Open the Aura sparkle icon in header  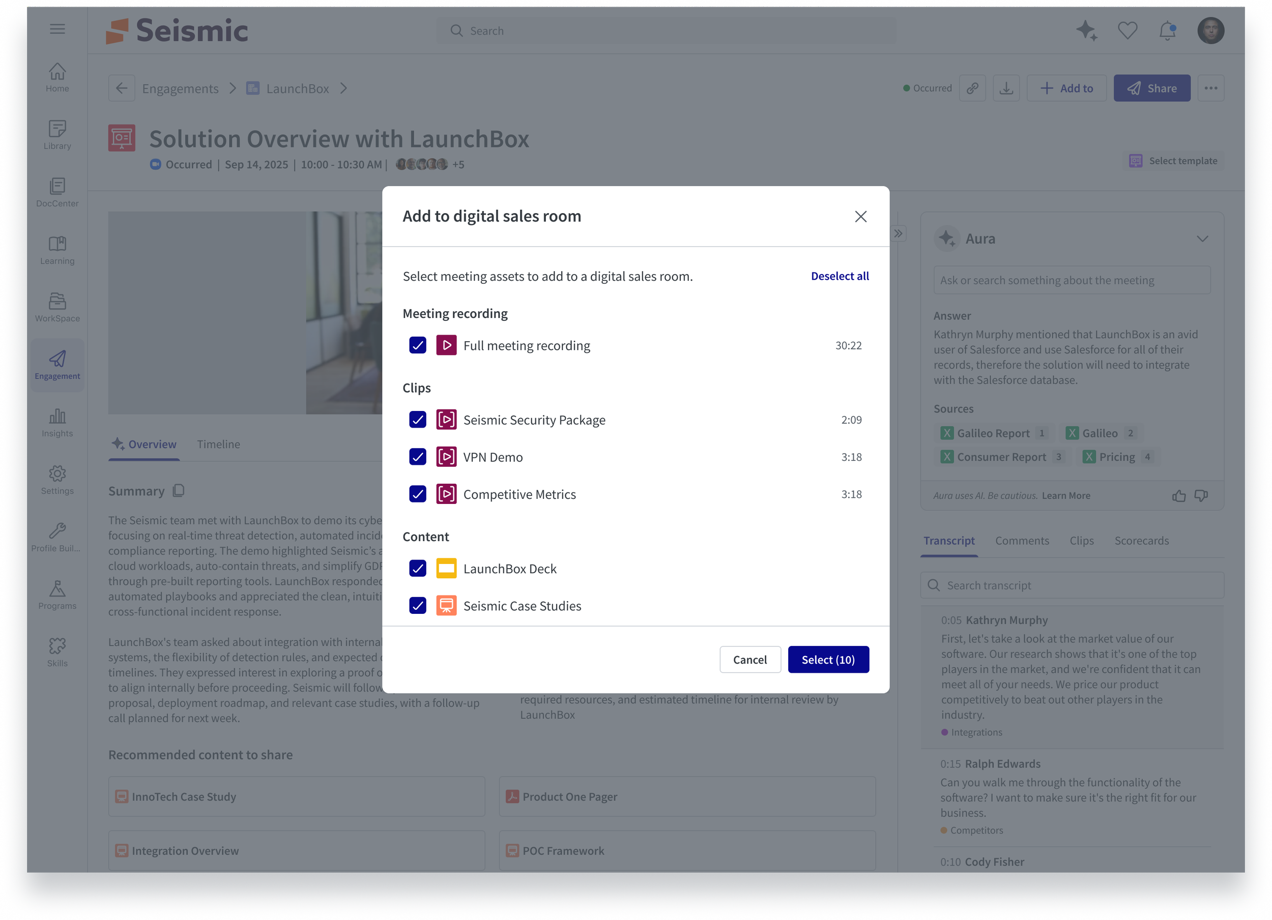1086,31
